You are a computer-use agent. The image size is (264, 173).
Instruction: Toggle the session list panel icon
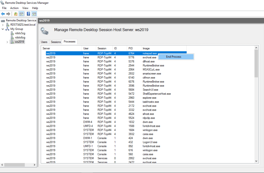(21, 13)
